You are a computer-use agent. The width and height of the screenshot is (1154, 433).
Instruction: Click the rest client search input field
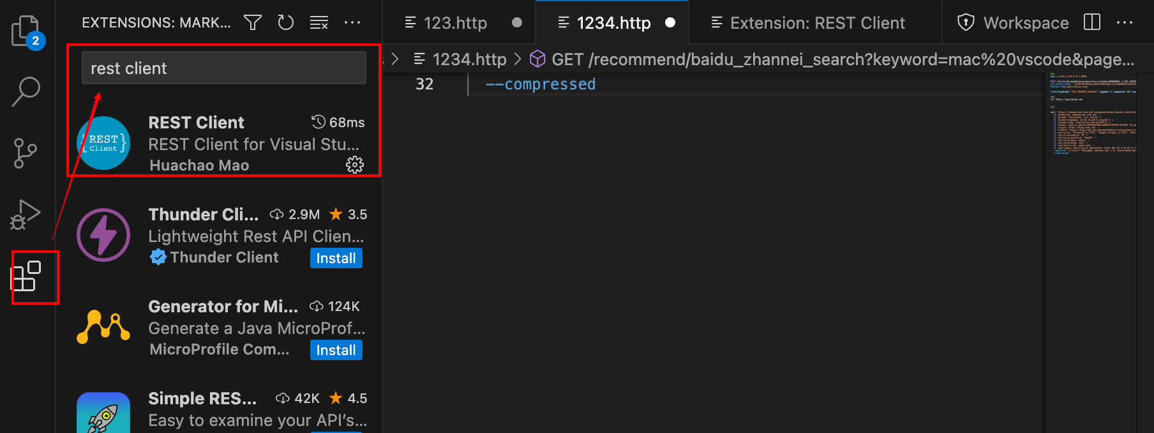tap(223, 68)
